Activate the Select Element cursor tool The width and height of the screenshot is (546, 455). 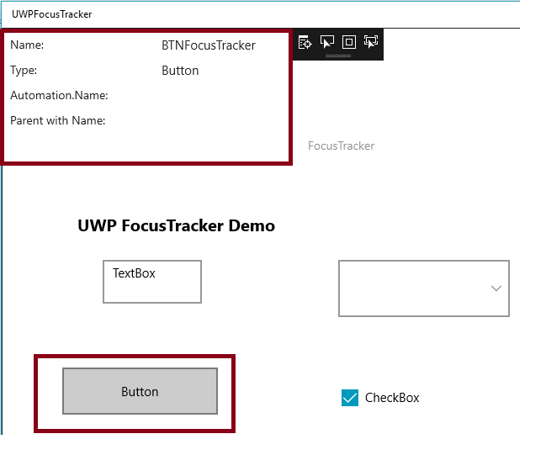(x=327, y=42)
